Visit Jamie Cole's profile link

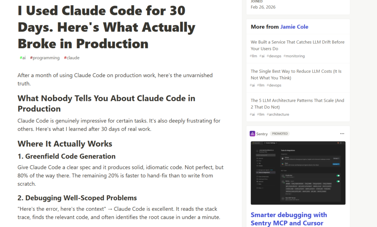click(294, 27)
